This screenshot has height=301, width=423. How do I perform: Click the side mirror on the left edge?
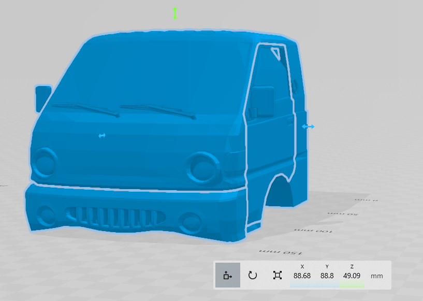coord(42,98)
